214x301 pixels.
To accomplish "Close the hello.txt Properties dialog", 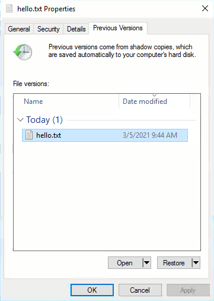I will 205,8.
